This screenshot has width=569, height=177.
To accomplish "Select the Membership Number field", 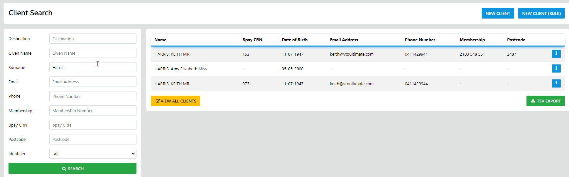I will pos(93,111).
